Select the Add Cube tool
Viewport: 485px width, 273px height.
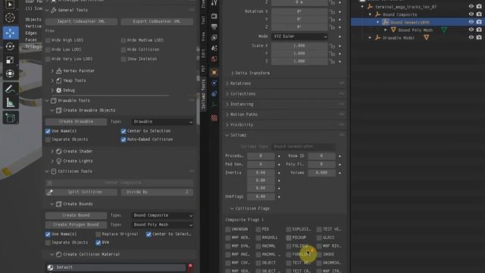[x=10, y=118]
